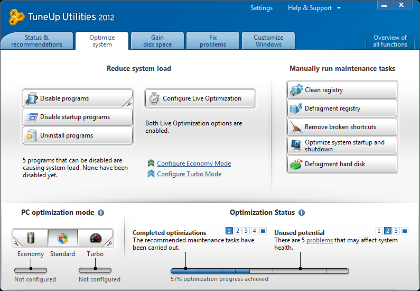The height and width of the screenshot is (291, 420).
Task: Go to Gain disk space tab
Action: point(157,41)
